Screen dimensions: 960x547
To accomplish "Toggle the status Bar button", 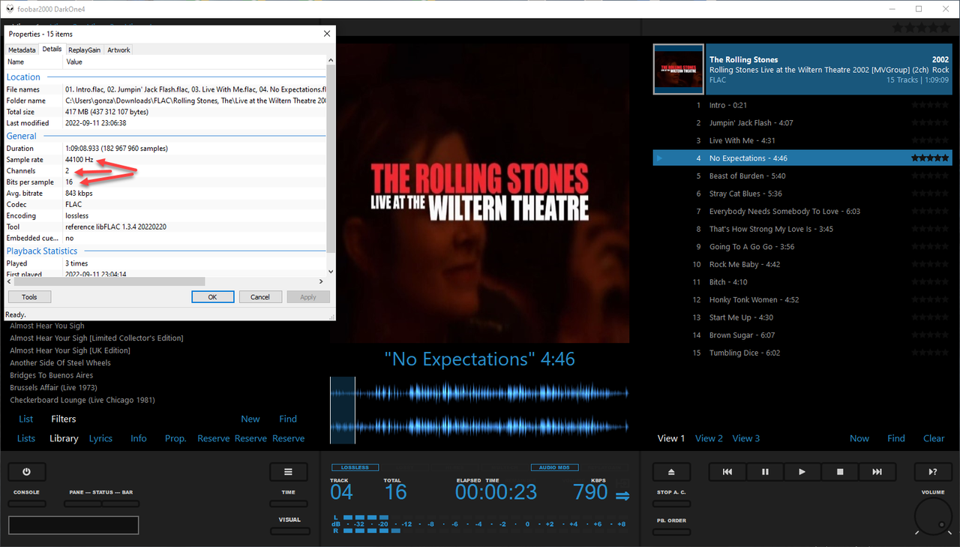I will 121,504.
